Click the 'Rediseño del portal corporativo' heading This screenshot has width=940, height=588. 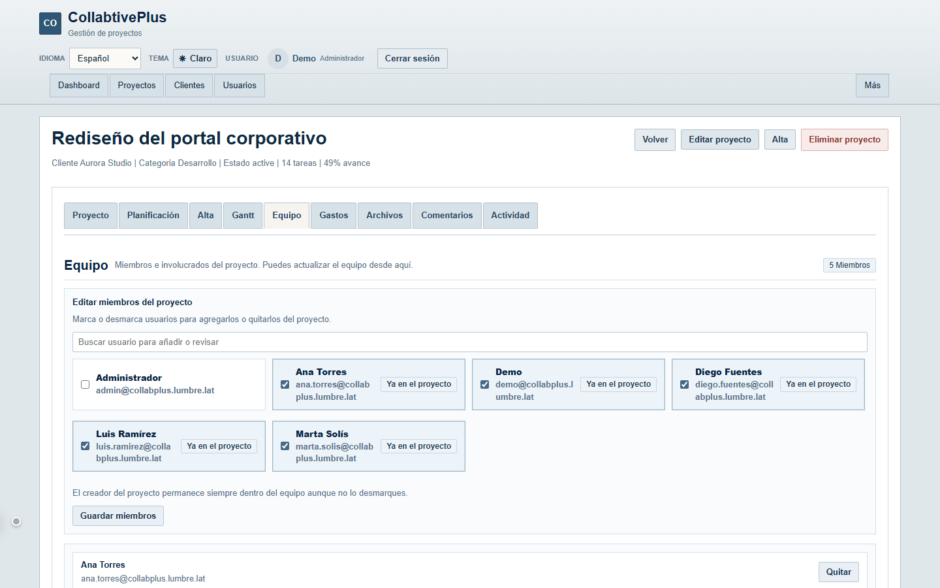coord(189,139)
